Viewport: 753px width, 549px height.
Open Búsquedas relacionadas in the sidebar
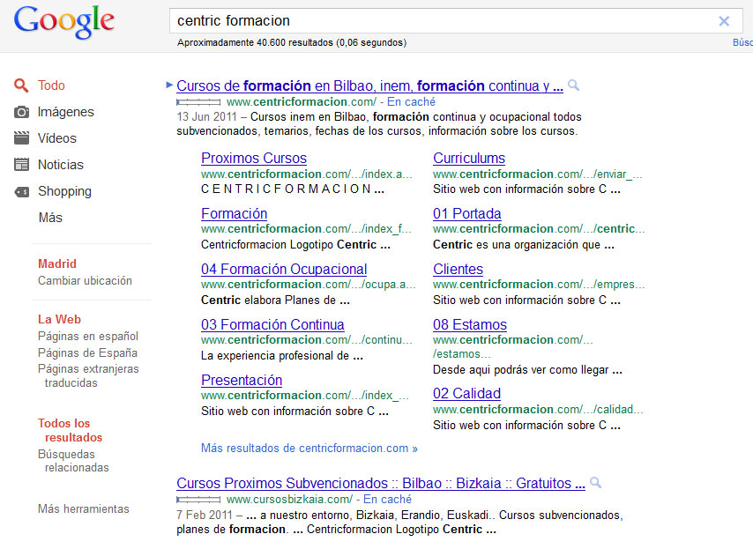pos(73,461)
